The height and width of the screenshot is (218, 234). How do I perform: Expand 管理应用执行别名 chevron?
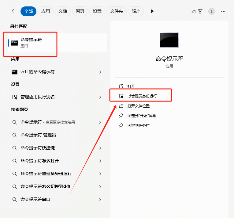coord(100,97)
